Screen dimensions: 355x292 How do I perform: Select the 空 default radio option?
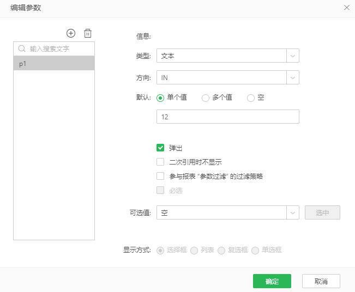point(251,98)
